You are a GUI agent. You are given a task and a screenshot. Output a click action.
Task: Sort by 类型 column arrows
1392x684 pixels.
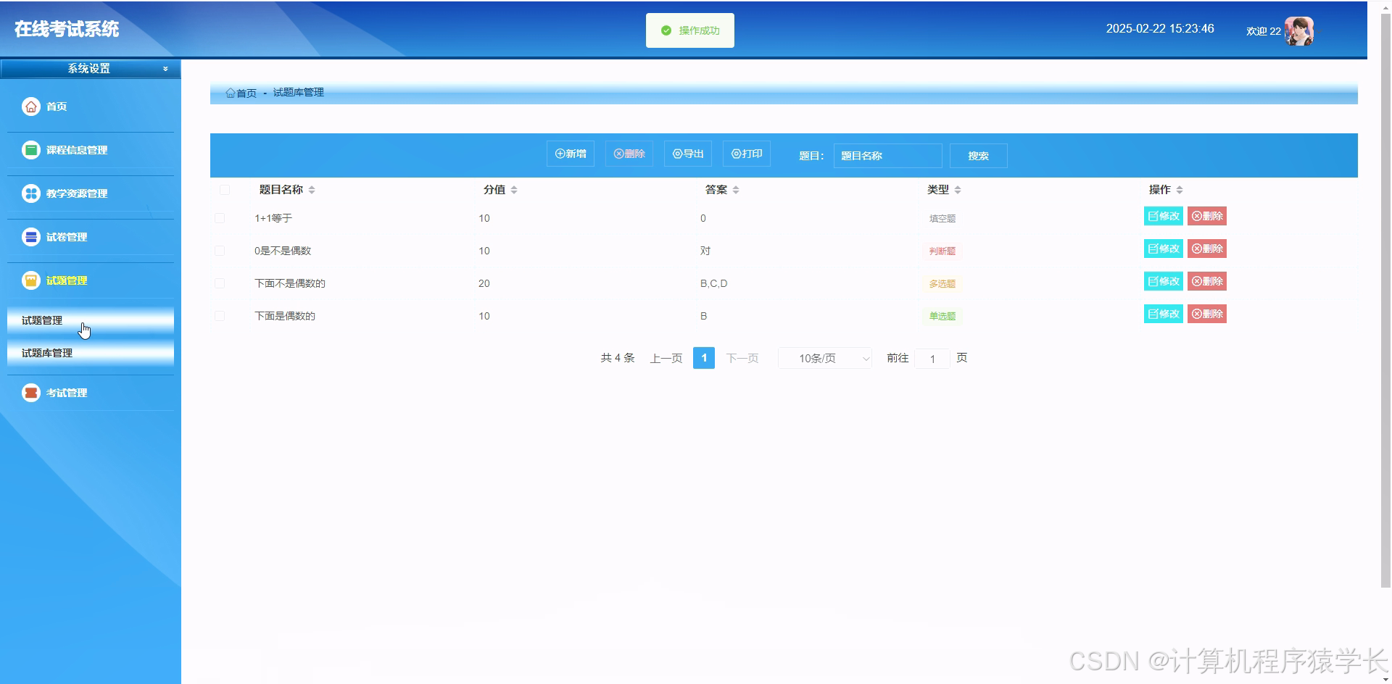click(x=958, y=190)
